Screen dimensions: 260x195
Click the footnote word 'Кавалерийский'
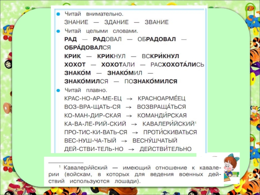[x=85, y=168]
